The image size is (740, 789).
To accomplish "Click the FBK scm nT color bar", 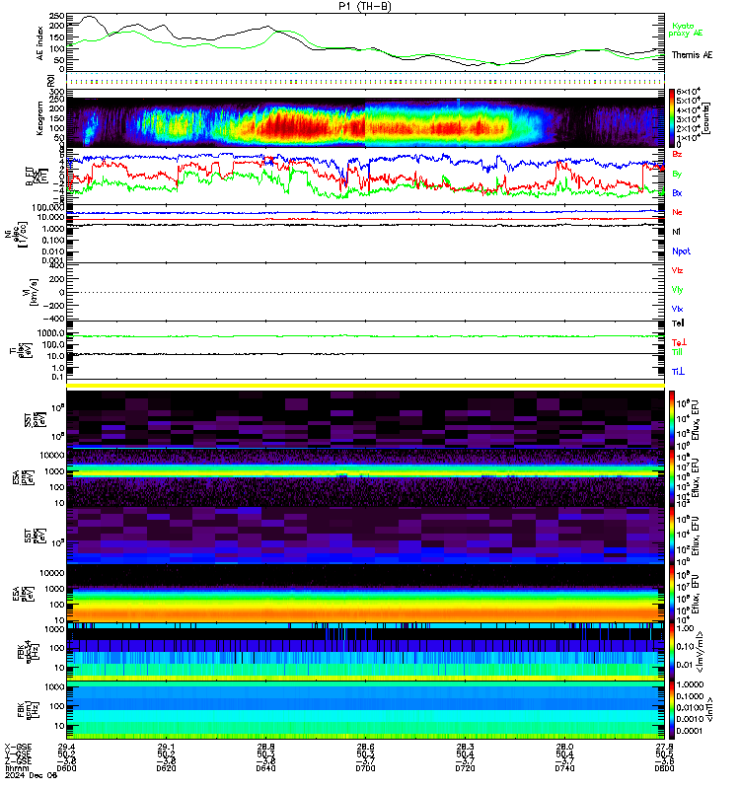I will coord(672,709).
